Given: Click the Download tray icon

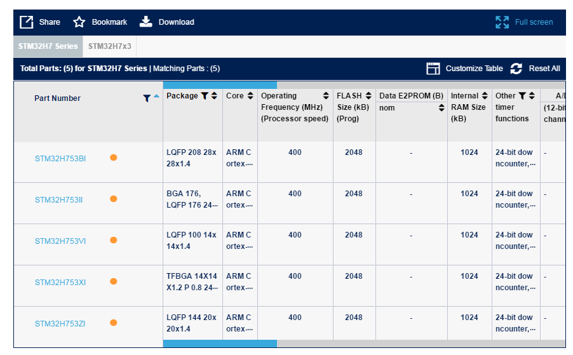Looking at the screenshot, I should coord(146,22).
